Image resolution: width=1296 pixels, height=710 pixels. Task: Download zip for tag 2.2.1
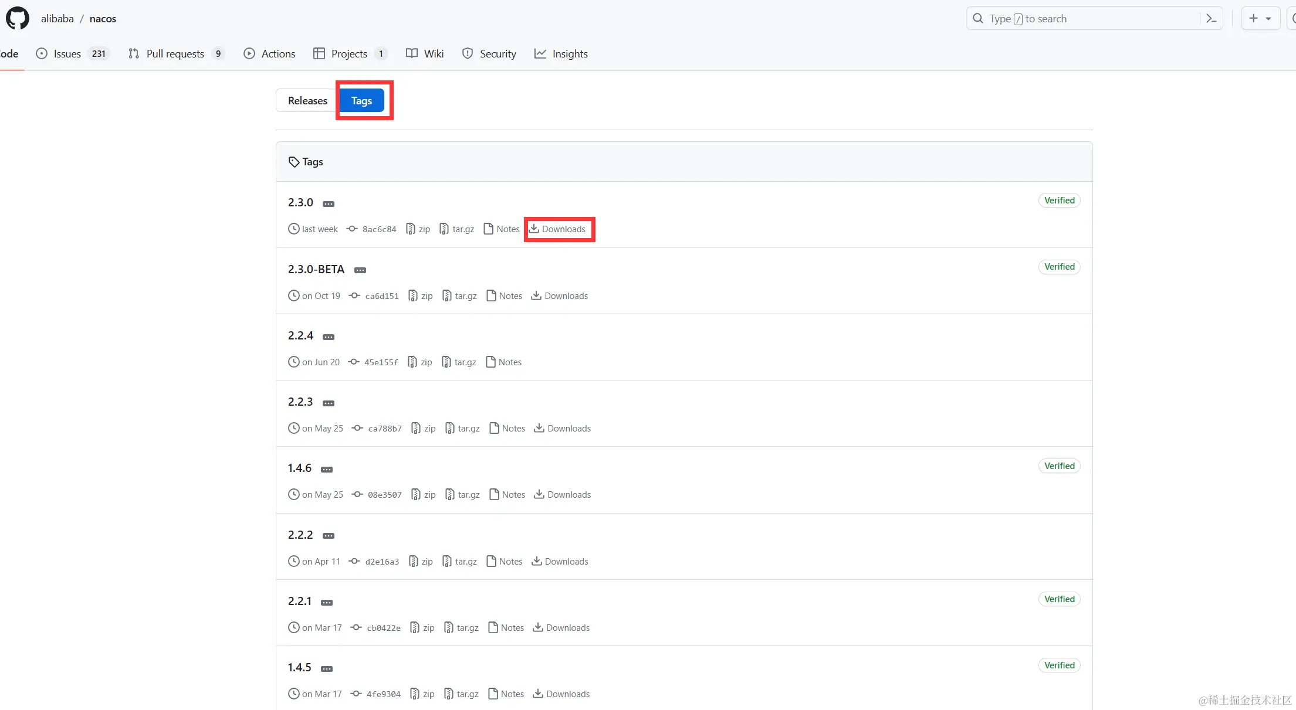(422, 628)
